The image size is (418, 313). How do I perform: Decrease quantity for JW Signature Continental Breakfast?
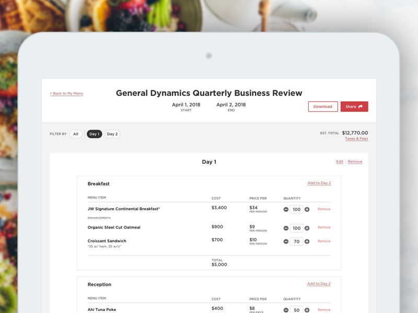pos(286,210)
